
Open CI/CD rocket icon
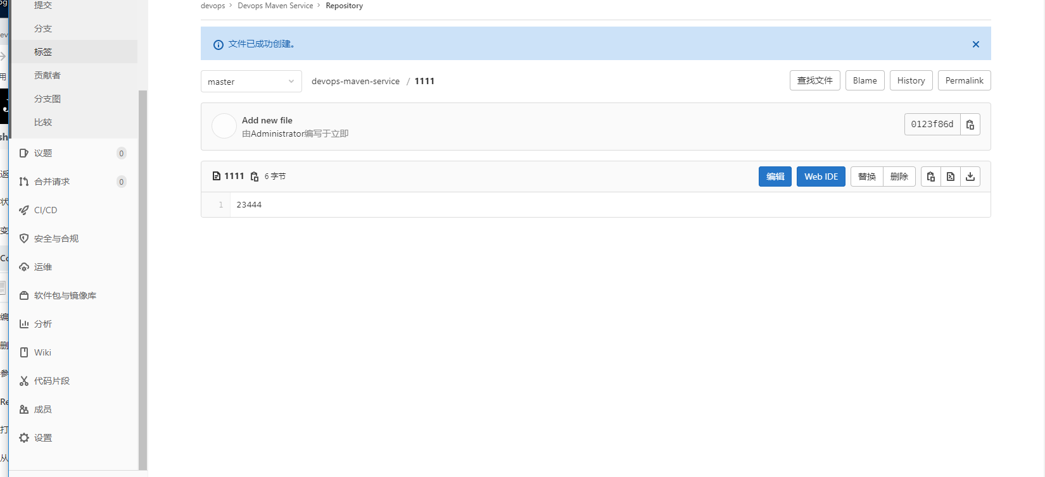pos(24,210)
